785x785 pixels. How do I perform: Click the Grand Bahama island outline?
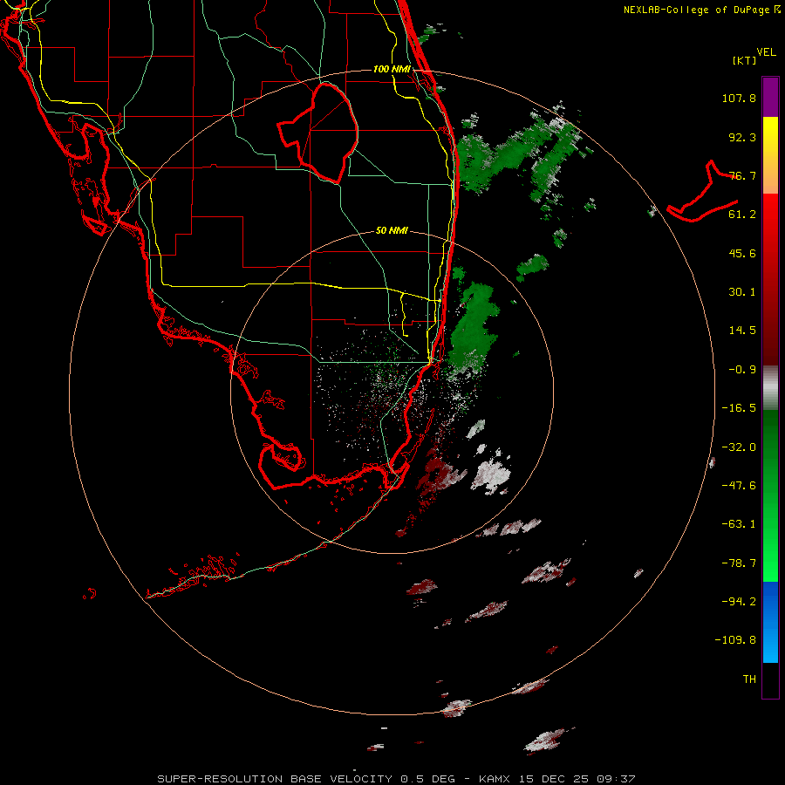pos(702,193)
